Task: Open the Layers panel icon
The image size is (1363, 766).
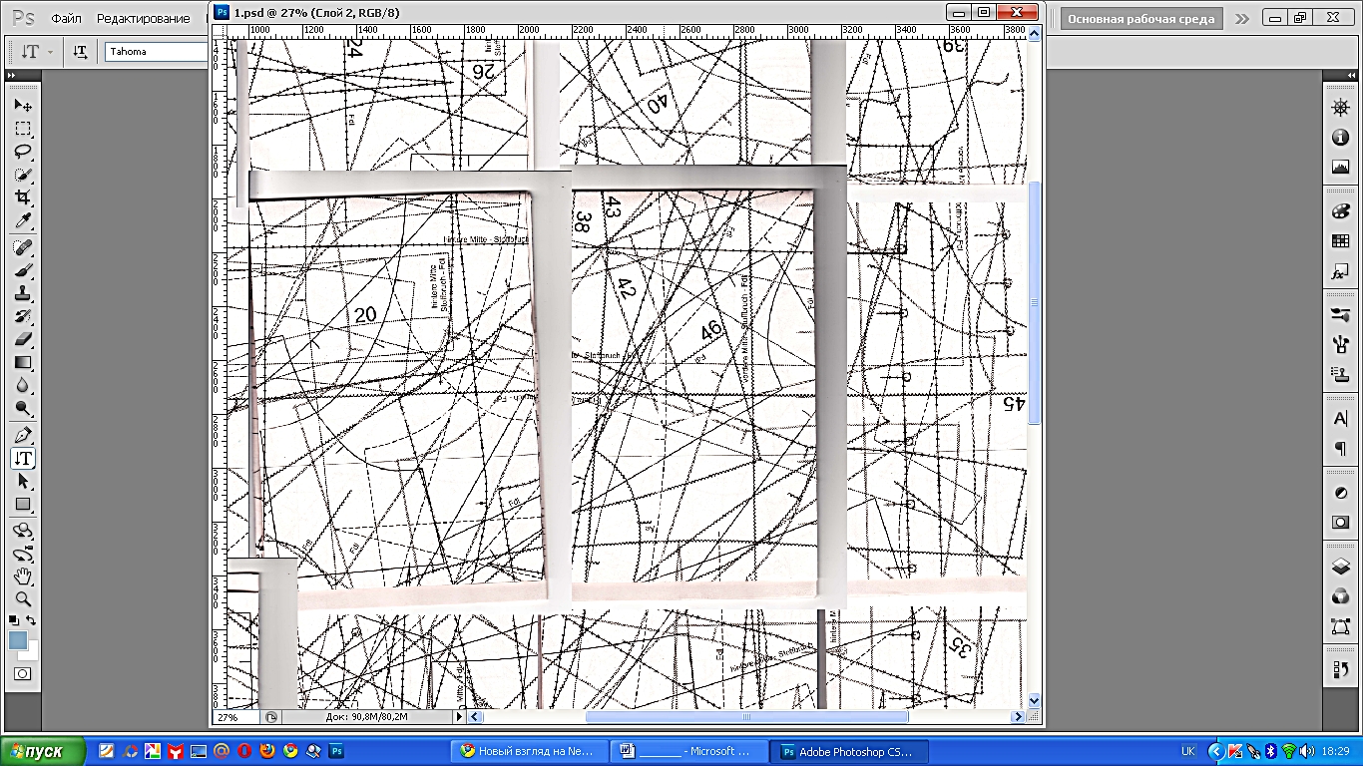Action: click(x=1340, y=567)
